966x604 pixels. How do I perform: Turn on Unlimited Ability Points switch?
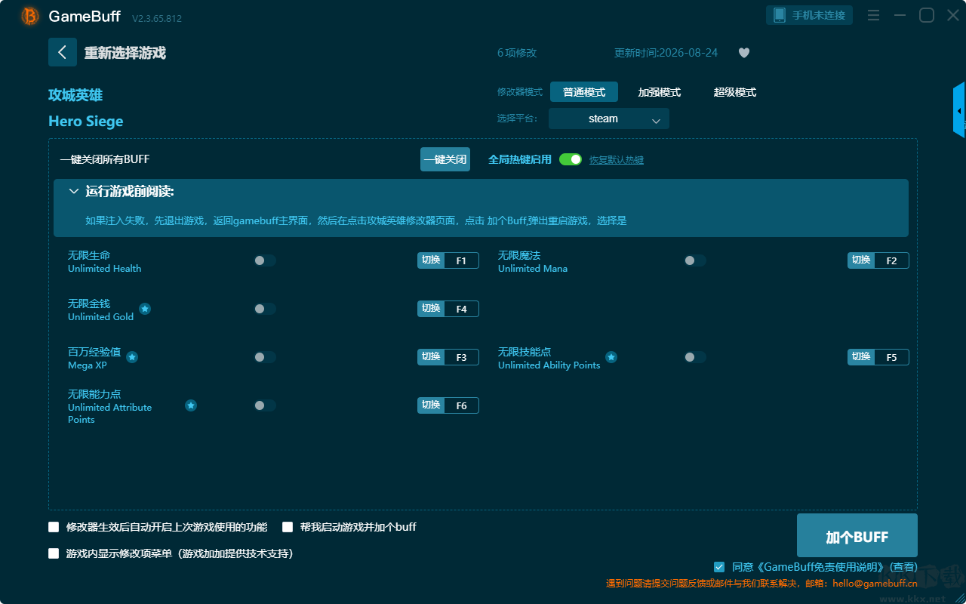pos(695,357)
